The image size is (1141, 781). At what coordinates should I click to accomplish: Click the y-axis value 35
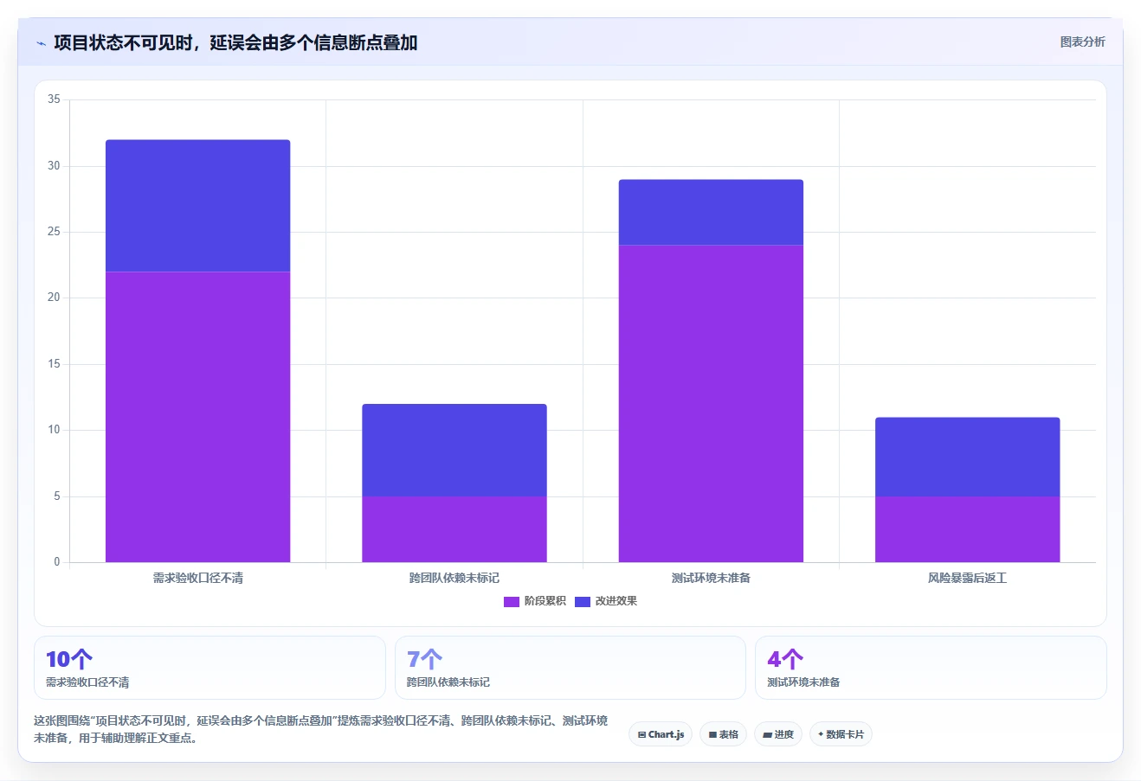coord(54,99)
